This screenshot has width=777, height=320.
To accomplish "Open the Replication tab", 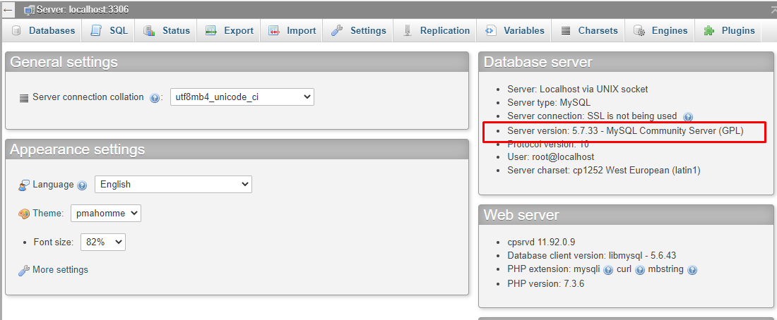I will coord(436,31).
